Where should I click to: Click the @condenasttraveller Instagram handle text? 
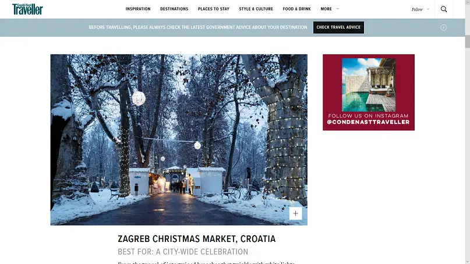tap(368, 122)
